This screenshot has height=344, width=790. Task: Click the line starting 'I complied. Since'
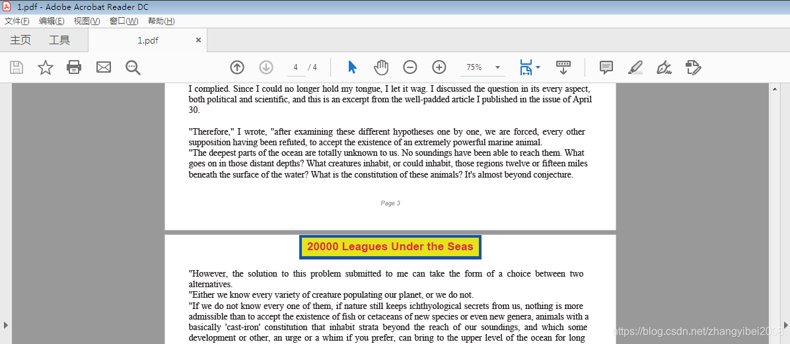(390, 88)
